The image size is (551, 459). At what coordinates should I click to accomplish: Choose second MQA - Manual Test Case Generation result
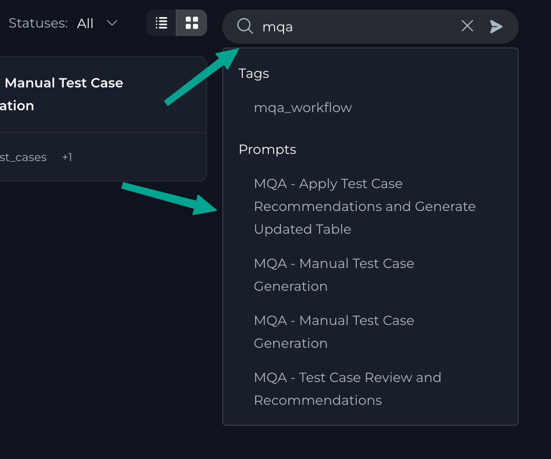pos(334,332)
